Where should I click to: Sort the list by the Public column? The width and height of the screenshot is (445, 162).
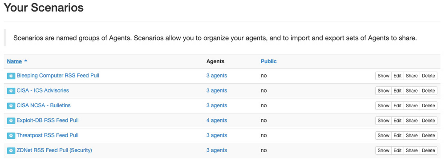coord(269,61)
